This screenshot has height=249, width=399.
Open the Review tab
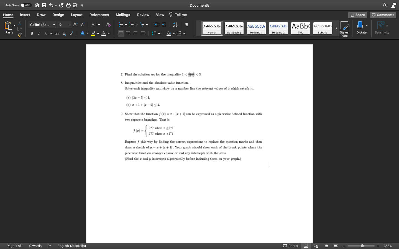(143, 15)
